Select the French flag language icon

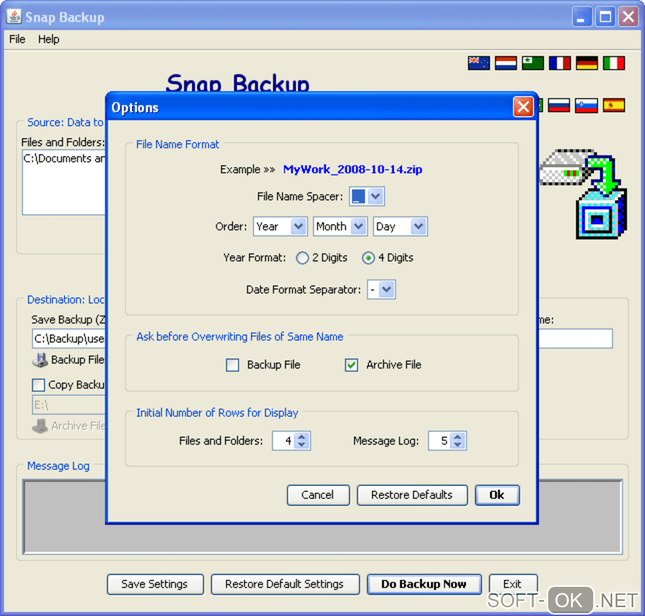(x=560, y=63)
